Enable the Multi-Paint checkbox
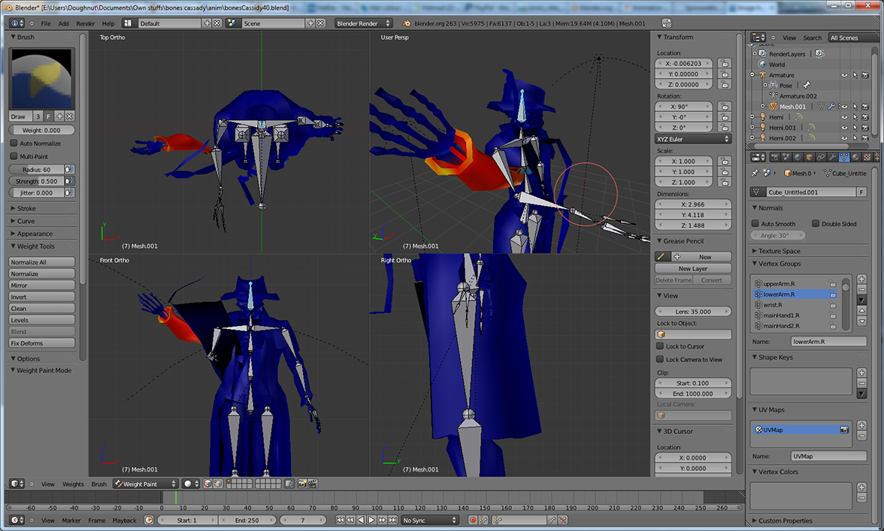This screenshot has width=884, height=531. (14, 156)
